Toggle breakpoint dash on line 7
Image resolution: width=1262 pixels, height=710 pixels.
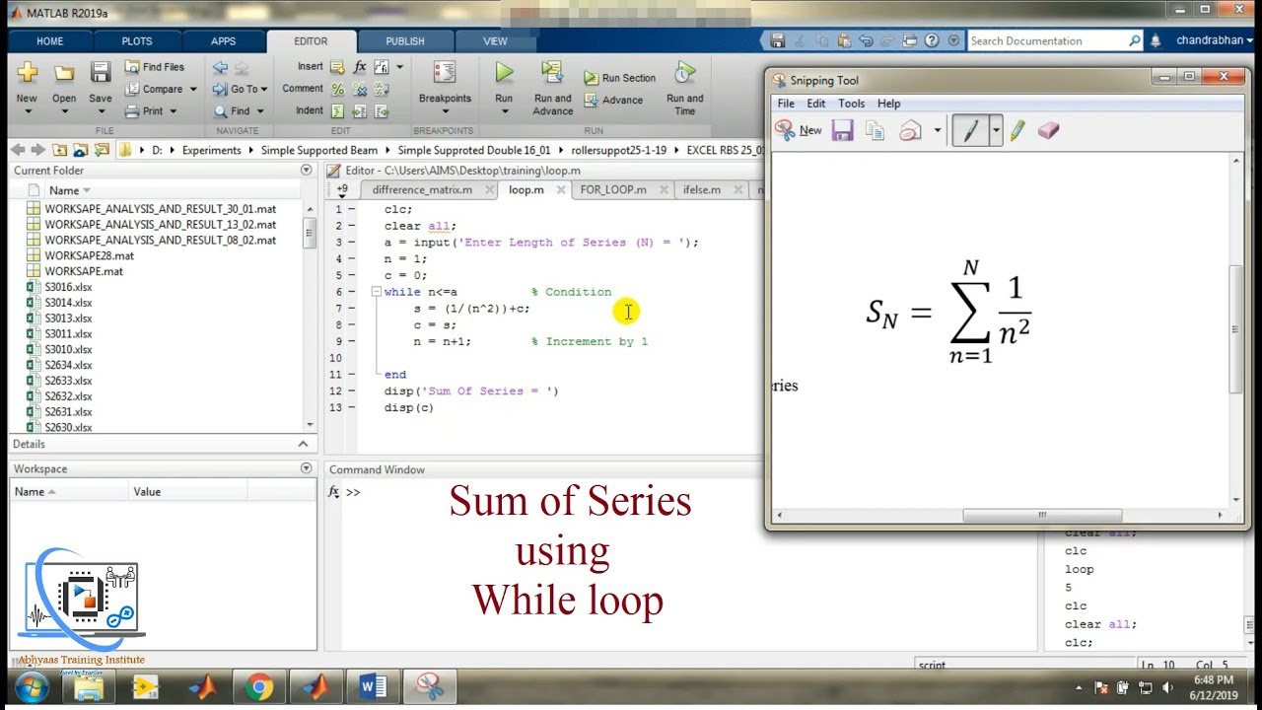pos(352,309)
